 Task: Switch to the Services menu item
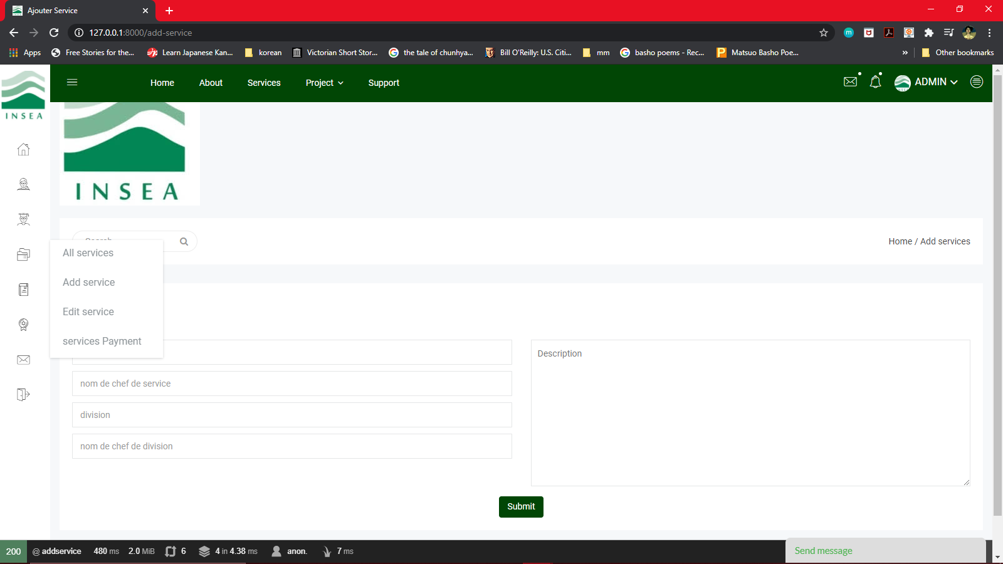263,82
